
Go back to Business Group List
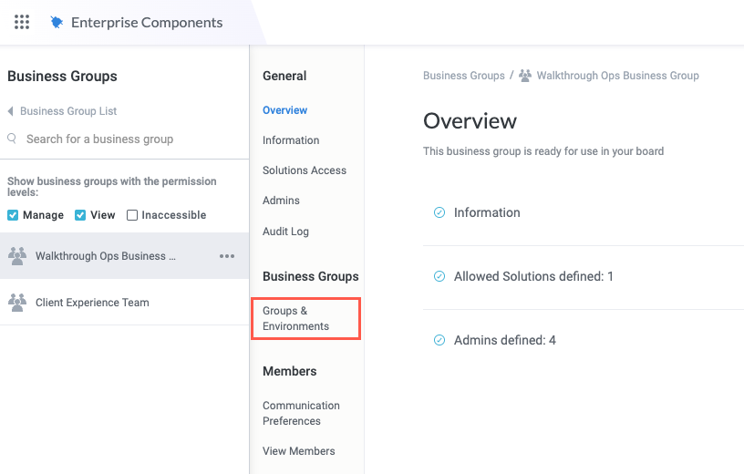(68, 111)
